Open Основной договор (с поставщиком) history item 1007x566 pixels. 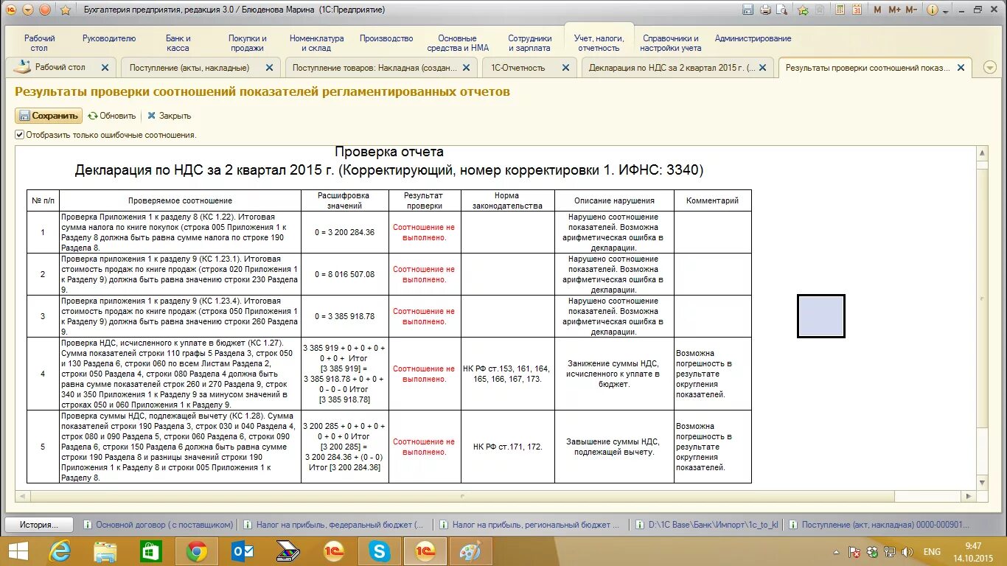pyautogui.click(x=158, y=525)
